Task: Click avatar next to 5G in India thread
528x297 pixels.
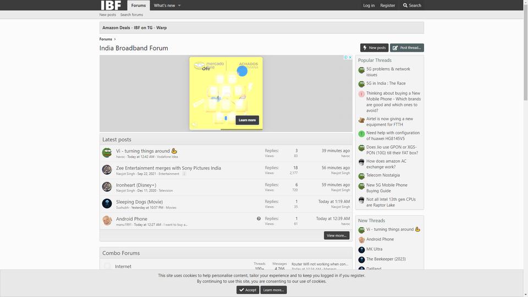Action: pyautogui.click(x=361, y=84)
